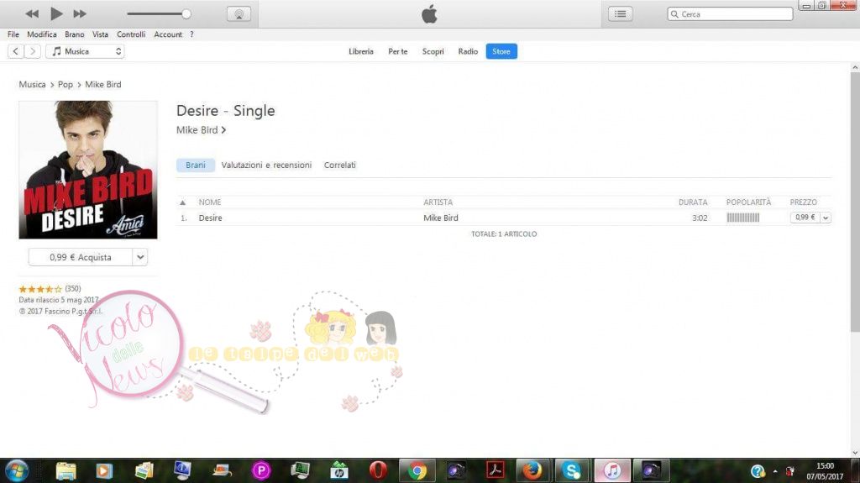Open the Vista menu
Image resolution: width=860 pixels, height=483 pixels.
pos(101,34)
